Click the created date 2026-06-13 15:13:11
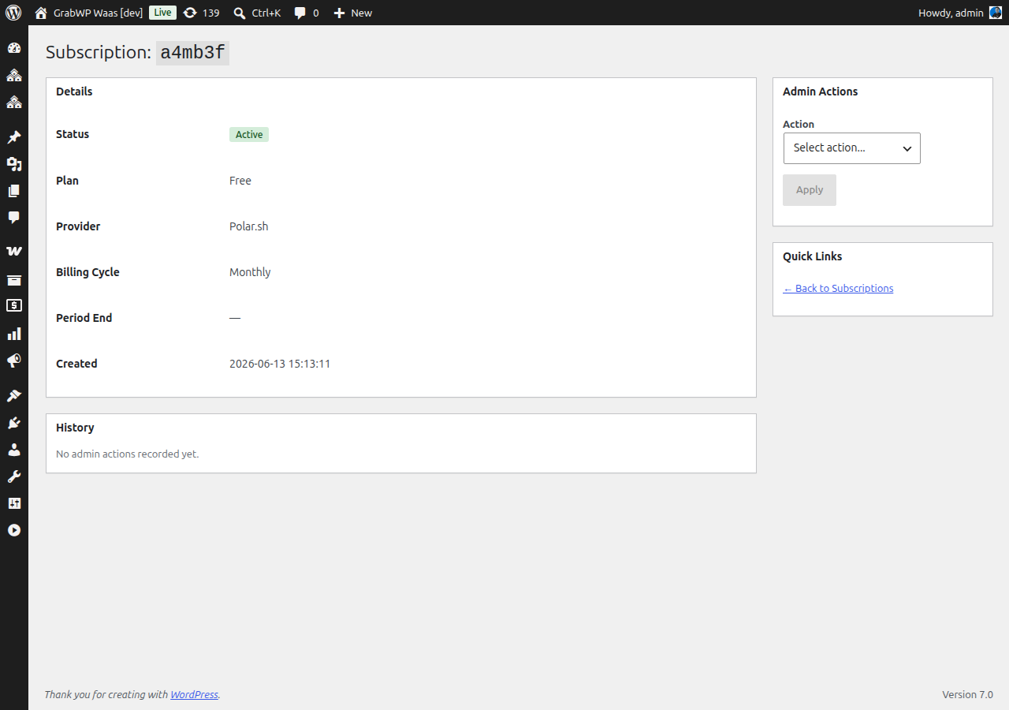This screenshot has height=710, width=1009. [280, 364]
